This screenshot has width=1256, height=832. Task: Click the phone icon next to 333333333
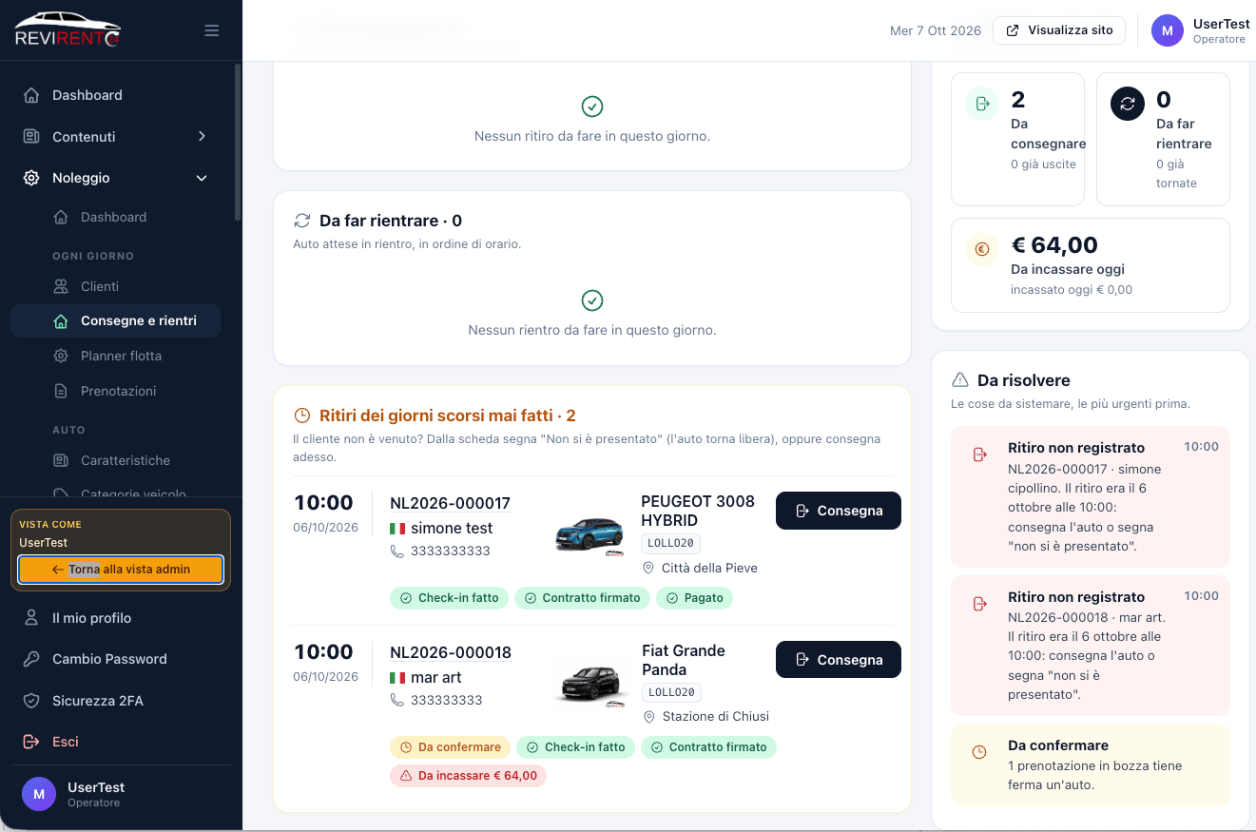pyautogui.click(x=397, y=700)
